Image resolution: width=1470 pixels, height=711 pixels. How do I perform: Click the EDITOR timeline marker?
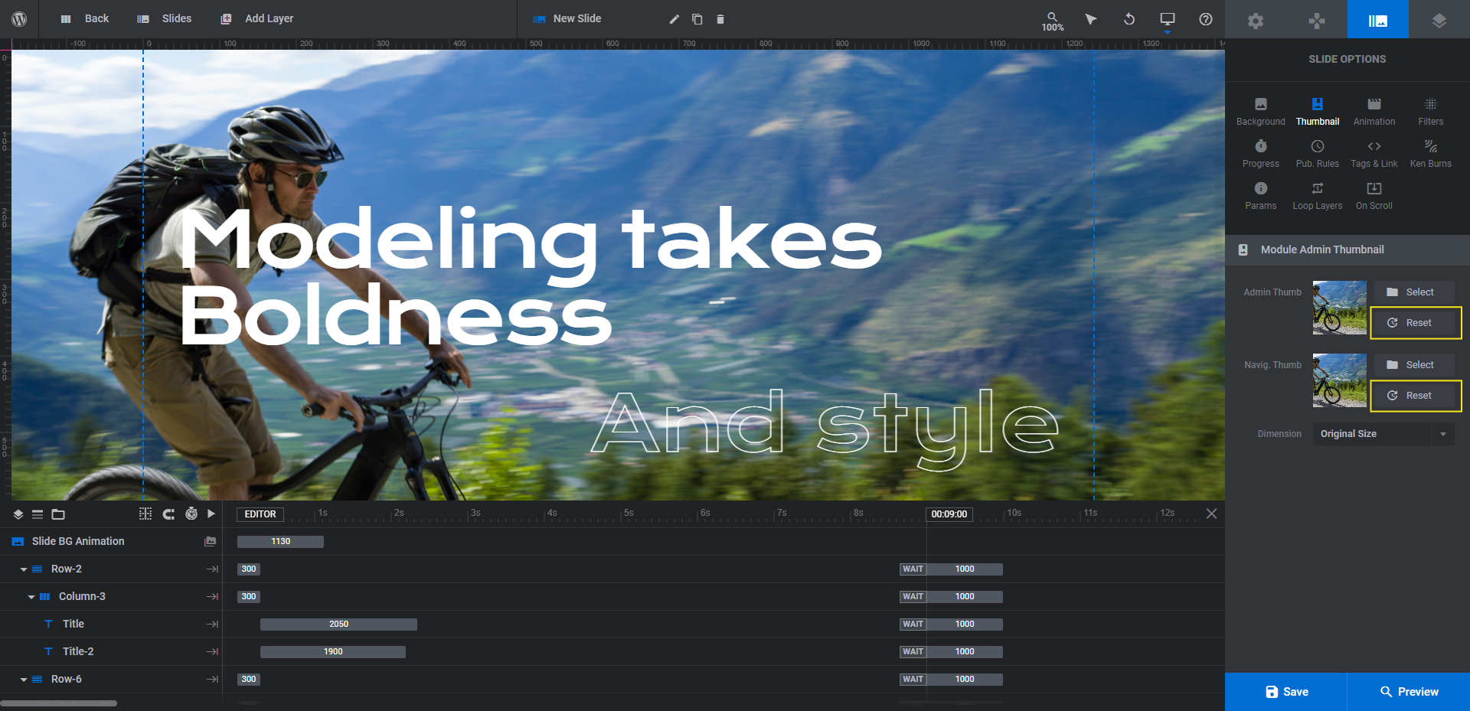click(260, 514)
